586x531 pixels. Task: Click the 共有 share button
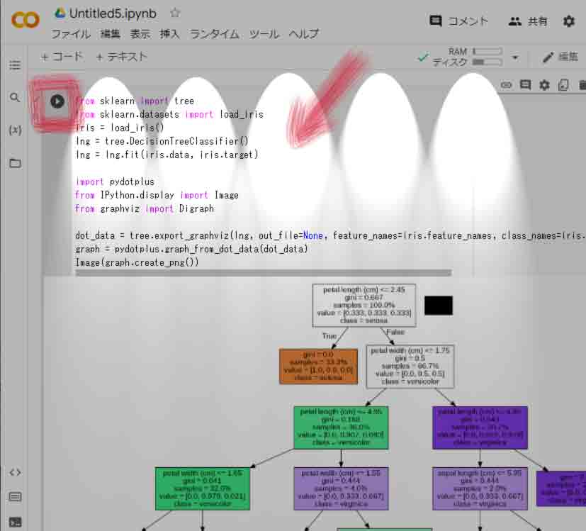click(529, 21)
